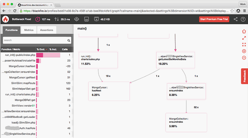Go forward in browser history
248x138 pixels.
[9, 11]
